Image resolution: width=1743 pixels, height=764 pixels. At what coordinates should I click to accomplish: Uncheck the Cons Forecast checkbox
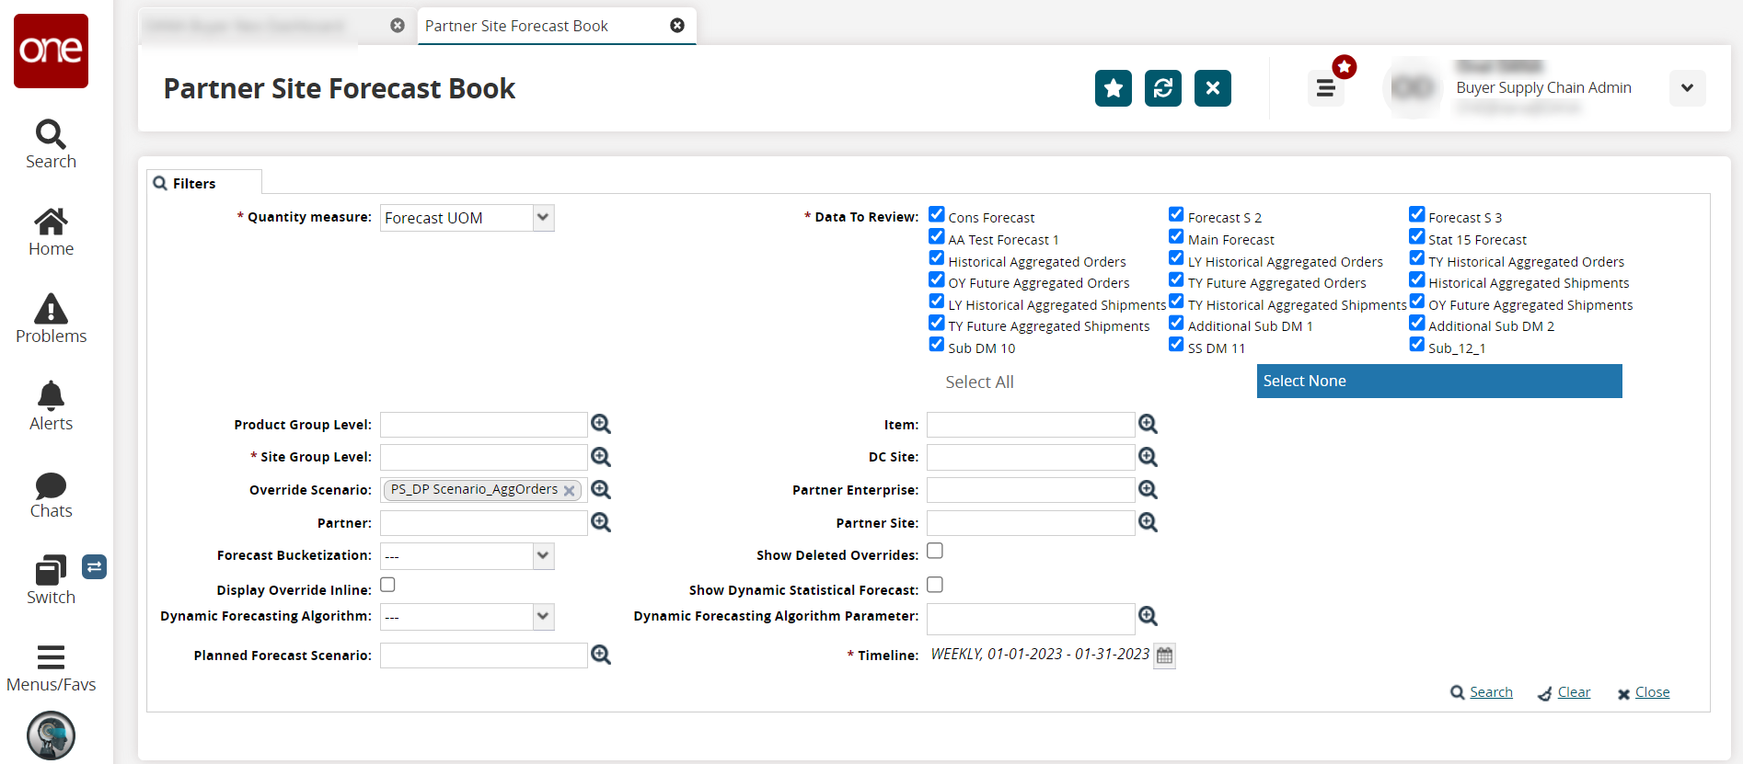(937, 214)
